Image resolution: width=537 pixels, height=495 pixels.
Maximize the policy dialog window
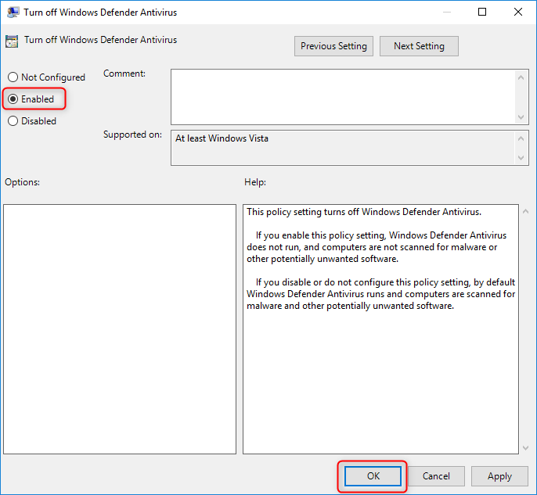click(x=482, y=13)
